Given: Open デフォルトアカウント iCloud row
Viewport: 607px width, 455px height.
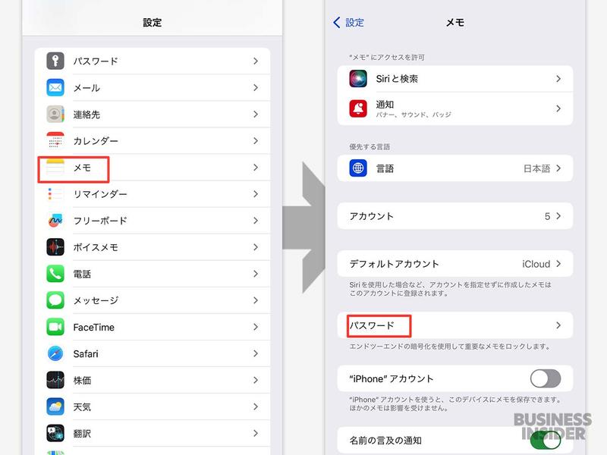Looking at the screenshot, I should click(x=454, y=264).
